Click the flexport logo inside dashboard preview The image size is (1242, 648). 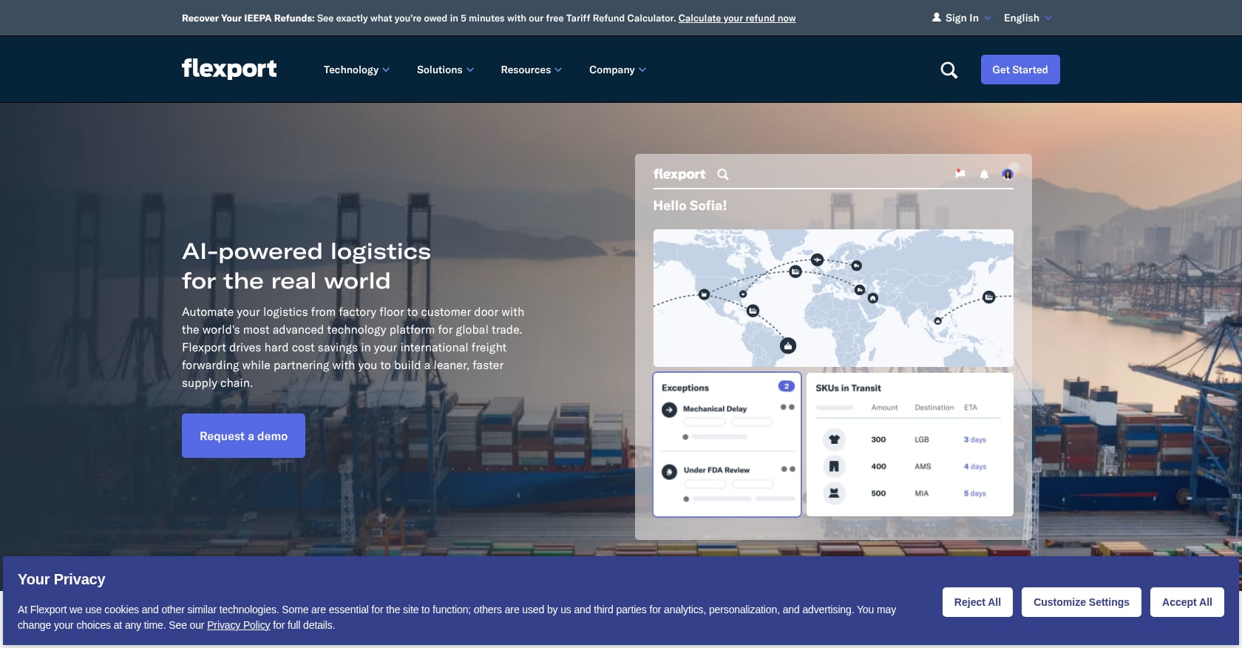coord(679,175)
